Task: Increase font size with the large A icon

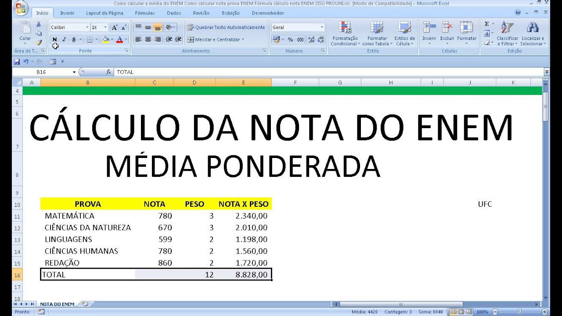Action: 115,27
